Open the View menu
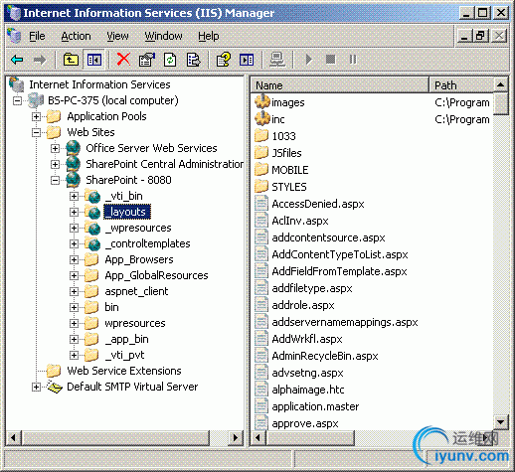The width and height of the screenshot is (515, 472). coord(117,36)
